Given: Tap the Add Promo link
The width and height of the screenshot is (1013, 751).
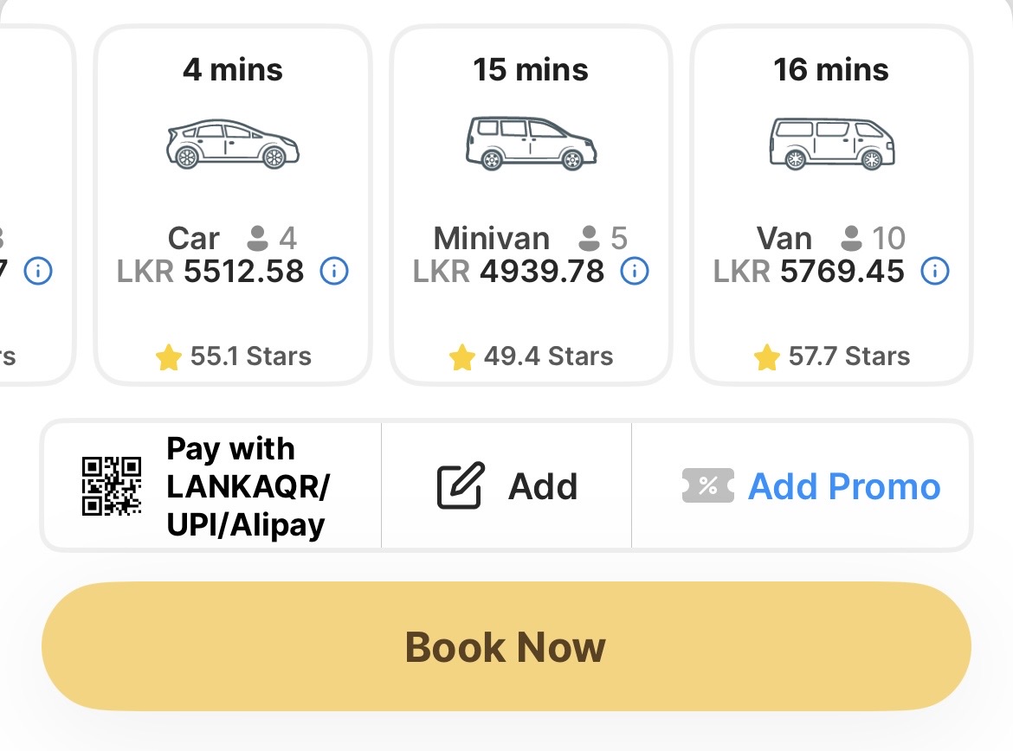Looking at the screenshot, I should (844, 486).
